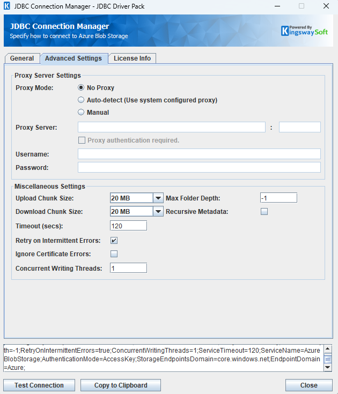Click the Max Folder Depth: label
The height and width of the screenshot is (394, 338).
point(193,198)
